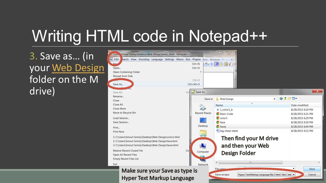Open the Run menu

pyautogui.click(x=188, y=59)
